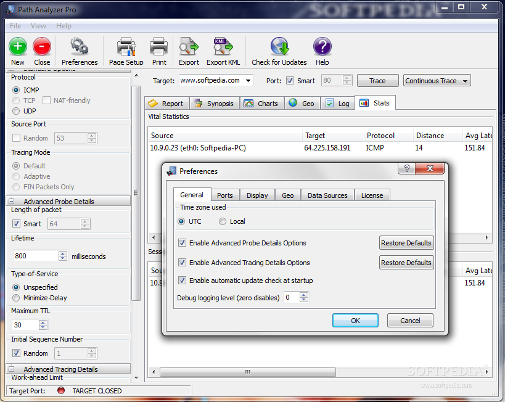Toggle Source Port Random checkbox
This screenshot has width=505, height=402.
click(x=16, y=138)
